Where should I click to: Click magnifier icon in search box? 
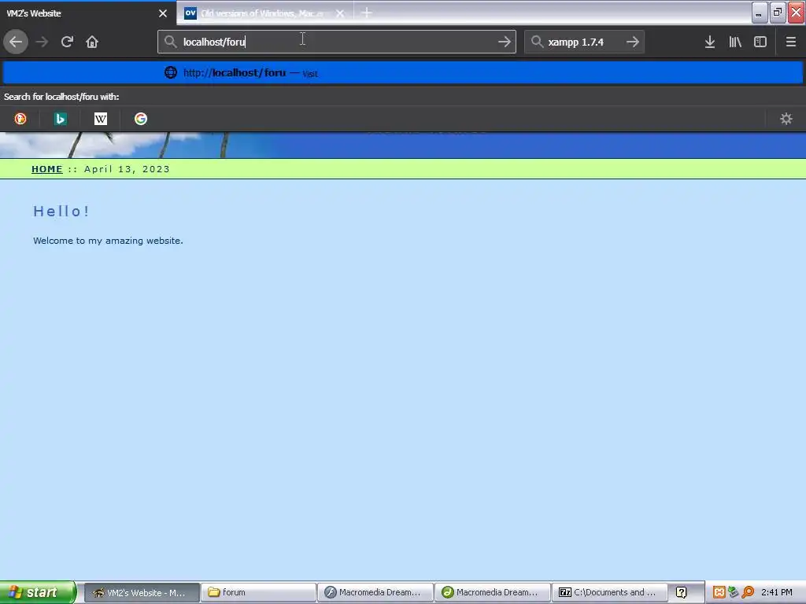tap(537, 42)
